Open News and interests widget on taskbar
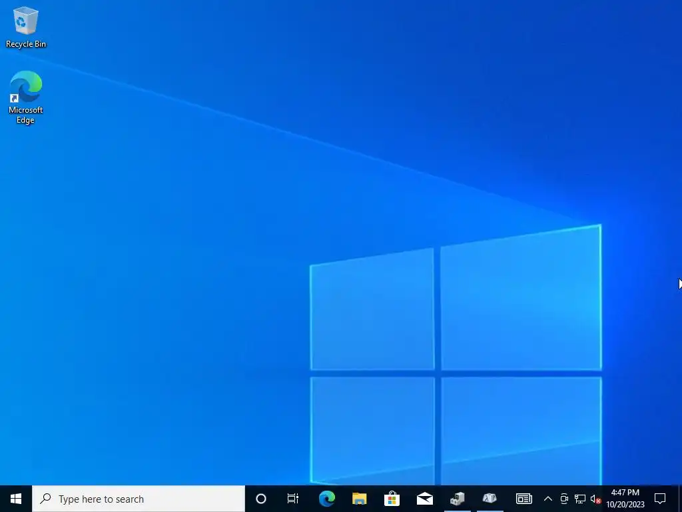The width and height of the screenshot is (682, 512). (x=523, y=499)
